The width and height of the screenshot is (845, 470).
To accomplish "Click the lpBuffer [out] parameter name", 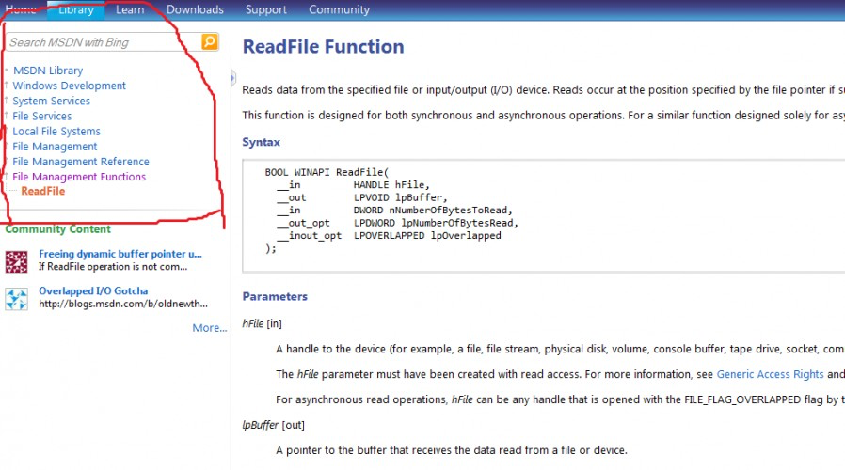I will tap(273, 425).
